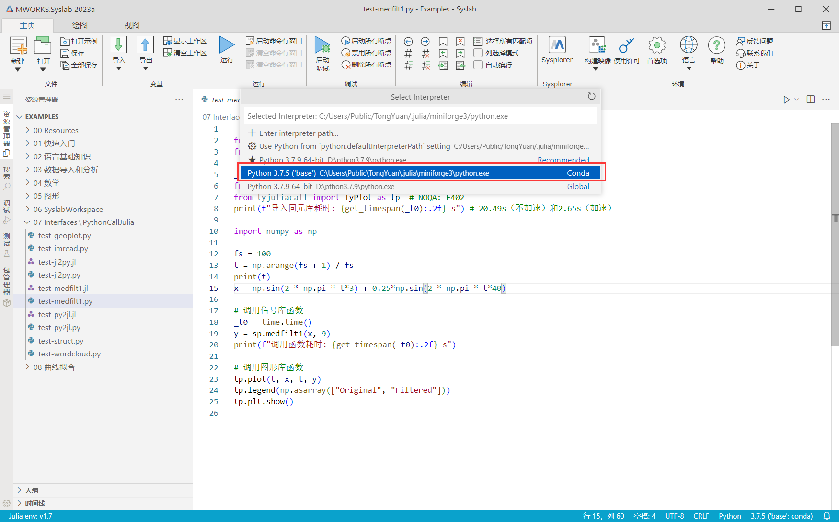
Task: Click the Run (运行) play icon in ribbon
Action: click(x=227, y=45)
